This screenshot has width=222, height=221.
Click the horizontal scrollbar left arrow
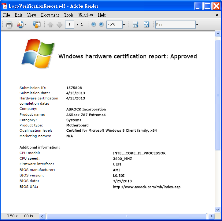coord(42,216)
